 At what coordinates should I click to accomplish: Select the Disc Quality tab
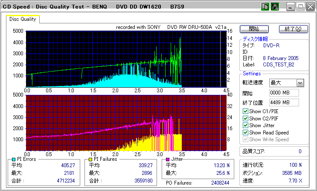(23, 19)
